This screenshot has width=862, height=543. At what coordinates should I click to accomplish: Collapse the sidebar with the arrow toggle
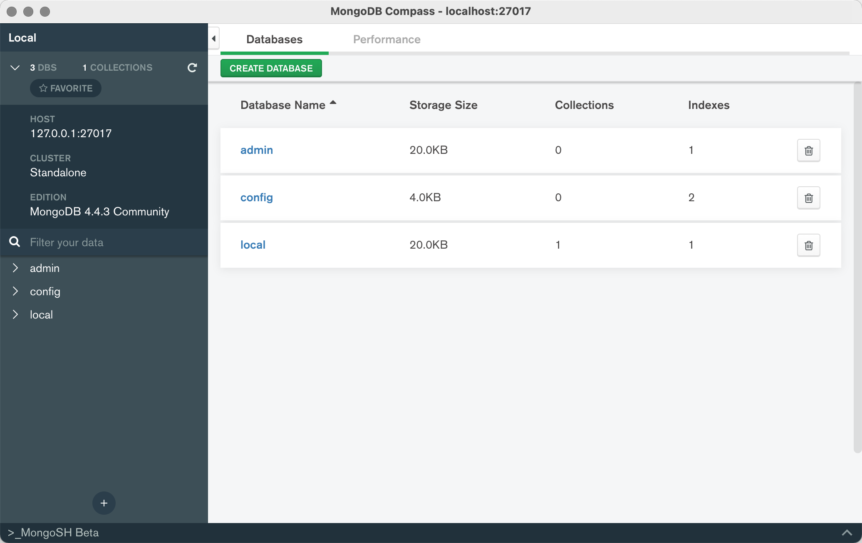point(213,39)
